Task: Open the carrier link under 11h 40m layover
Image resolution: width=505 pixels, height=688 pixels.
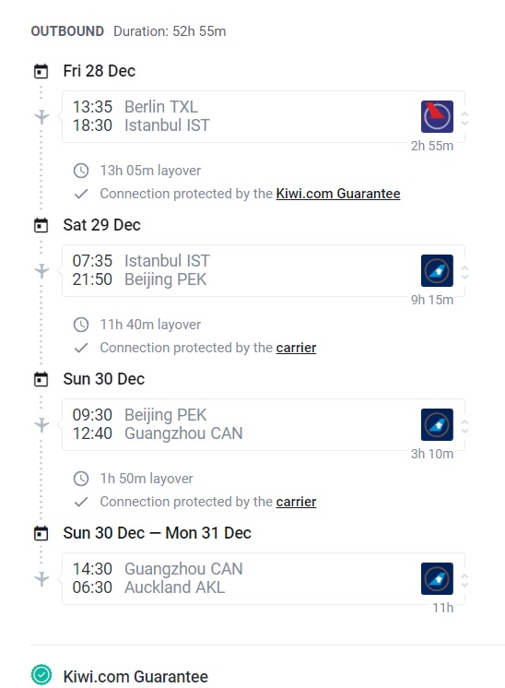Action: tap(296, 348)
